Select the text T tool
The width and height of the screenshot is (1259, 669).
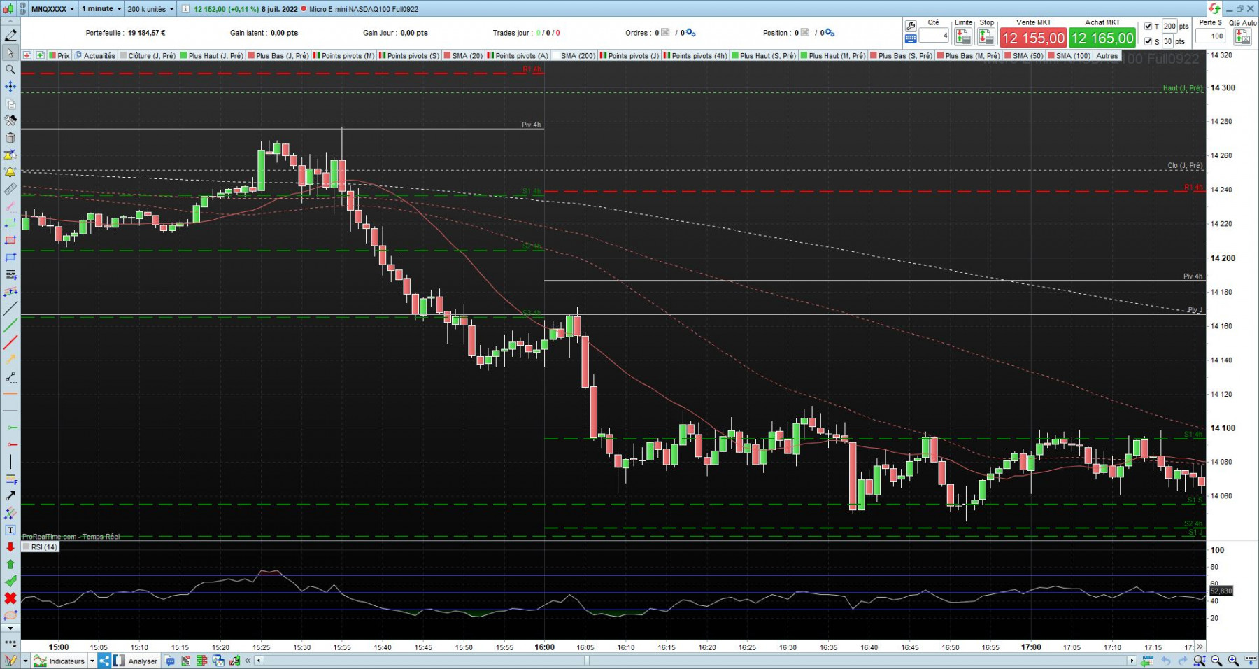10,530
